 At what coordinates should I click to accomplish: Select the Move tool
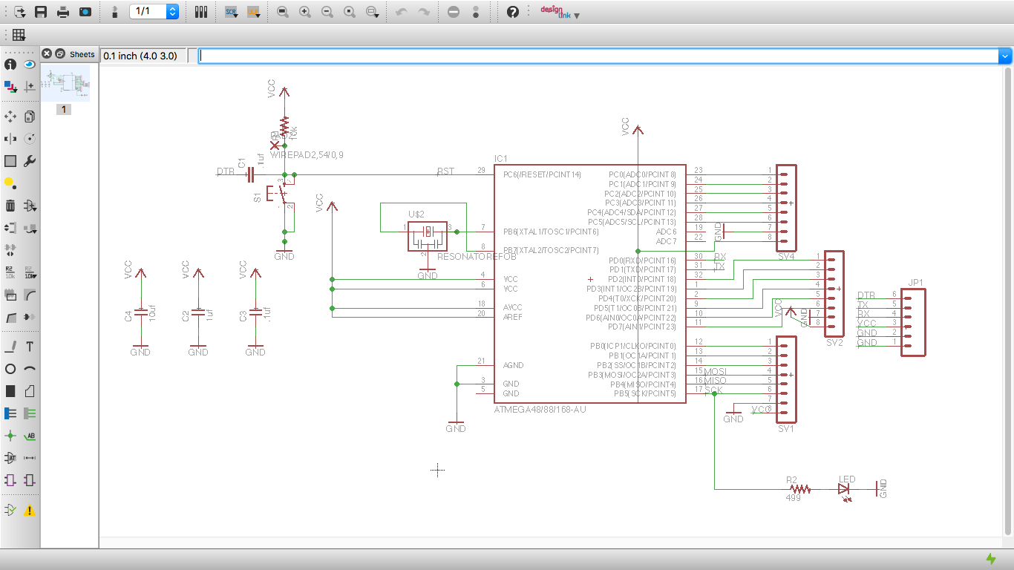10,117
